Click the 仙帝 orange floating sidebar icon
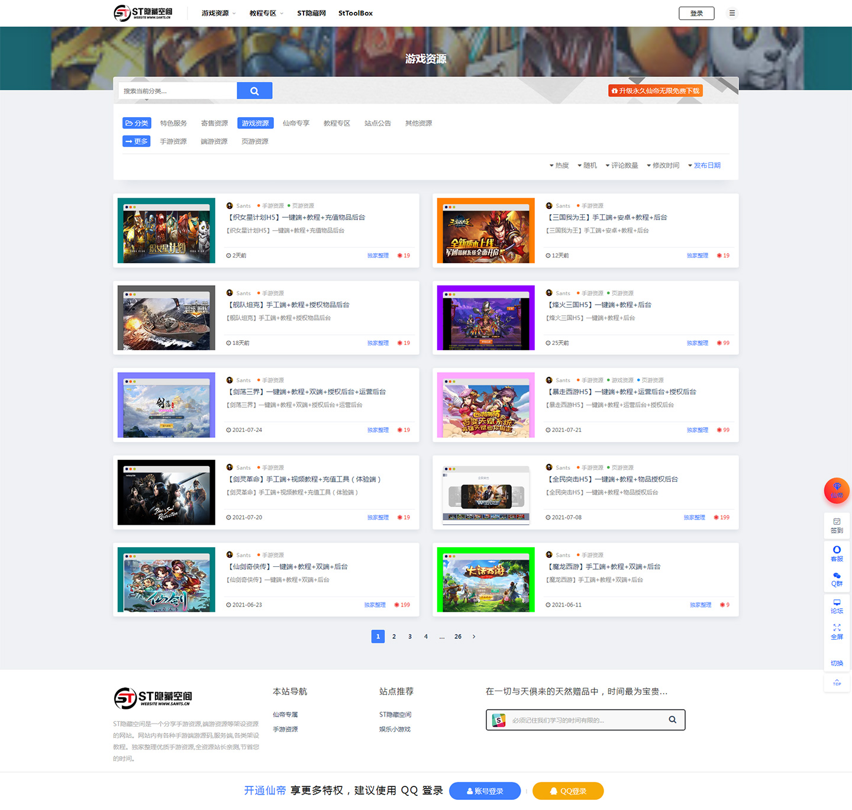Viewport: 852px width, 810px height. (x=837, y=490)
